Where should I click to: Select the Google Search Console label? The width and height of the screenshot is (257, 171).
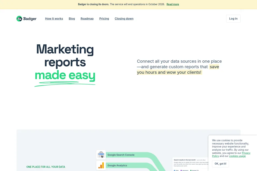121,155
